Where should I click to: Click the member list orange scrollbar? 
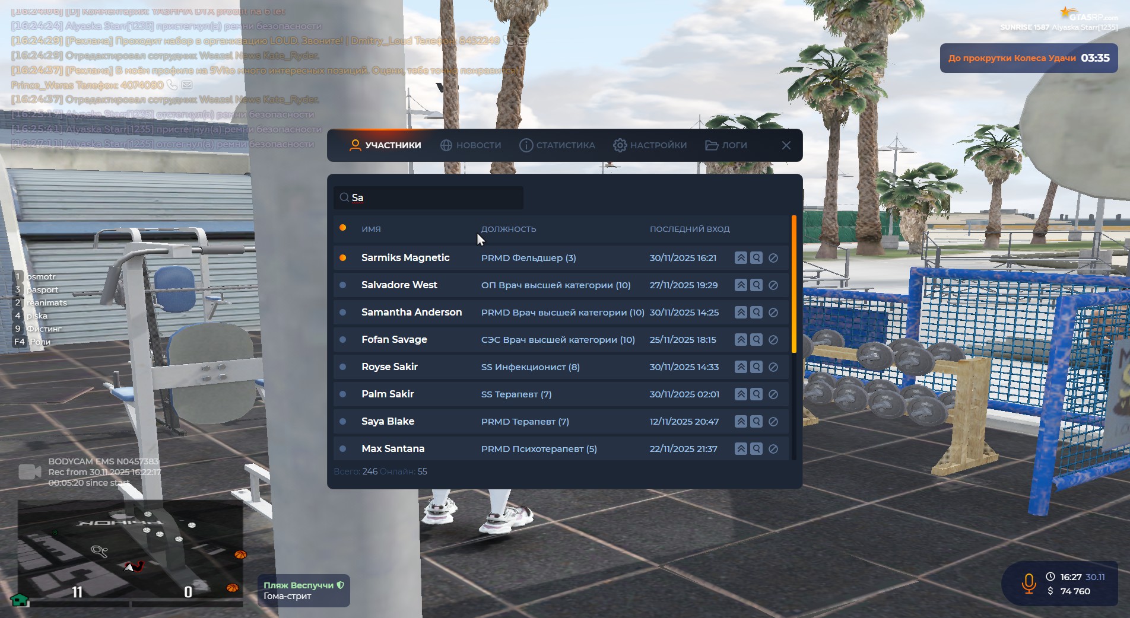(x=793, y=285)
